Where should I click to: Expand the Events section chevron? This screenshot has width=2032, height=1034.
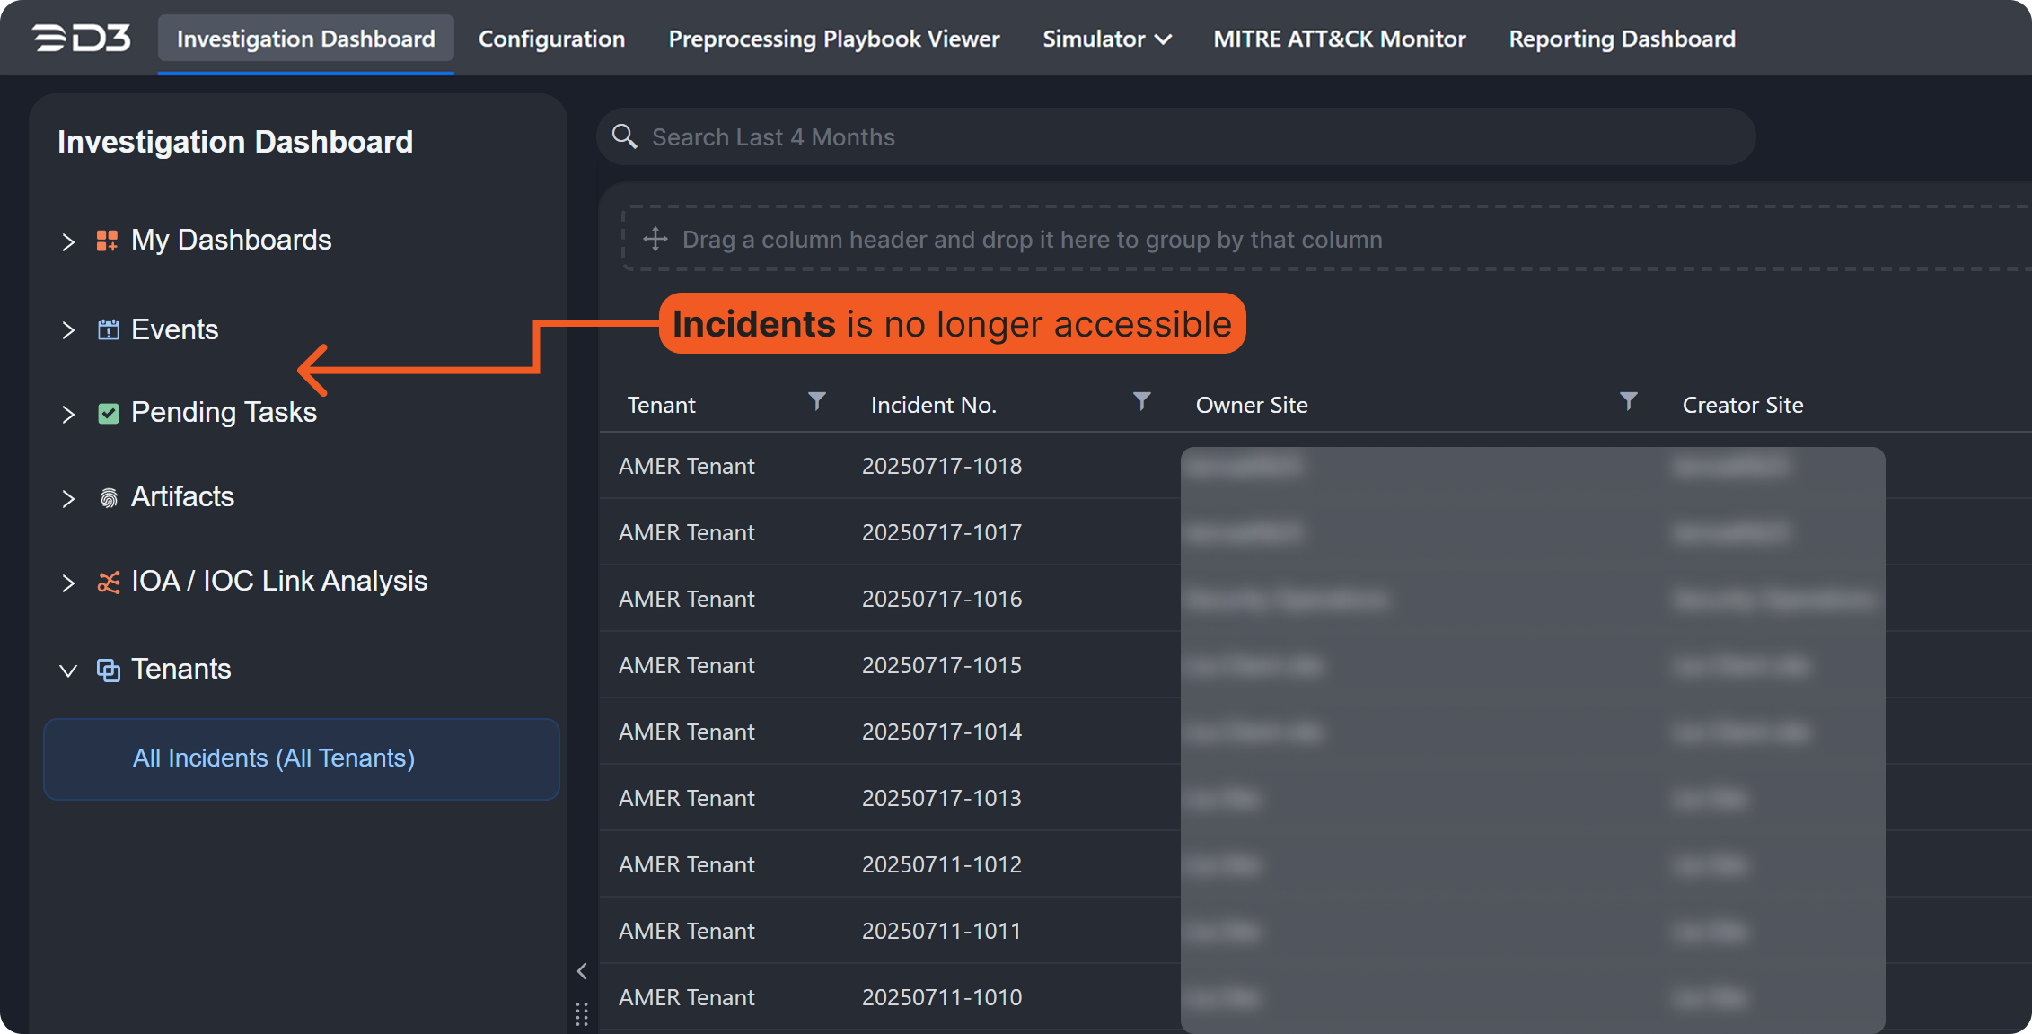68,330
